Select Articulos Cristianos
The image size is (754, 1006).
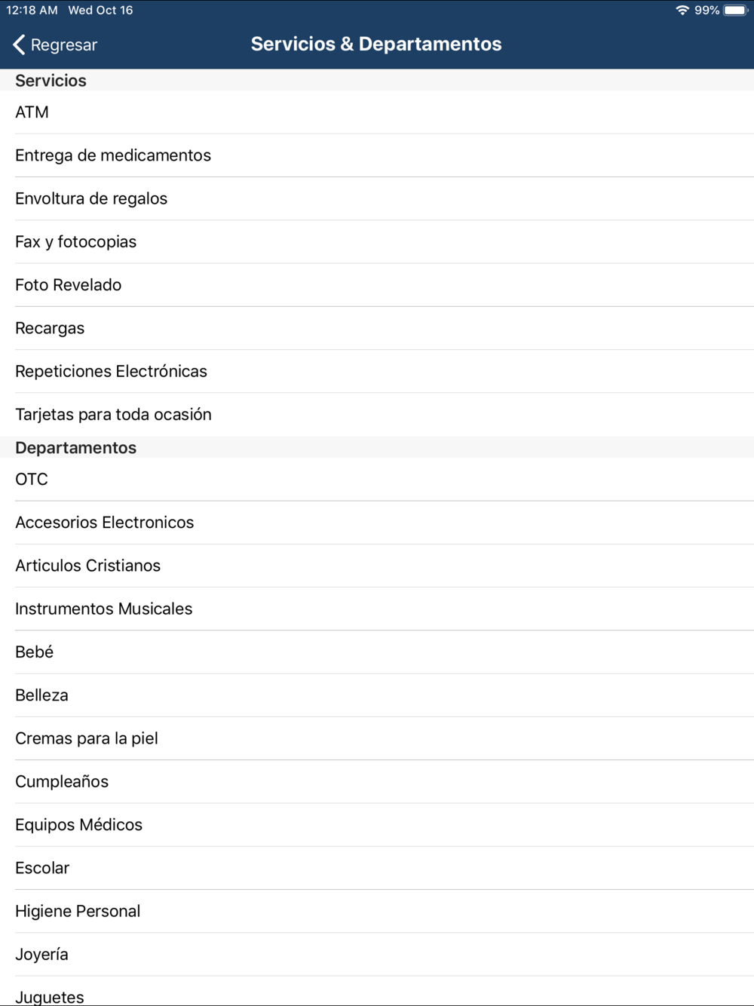point(377,566)
